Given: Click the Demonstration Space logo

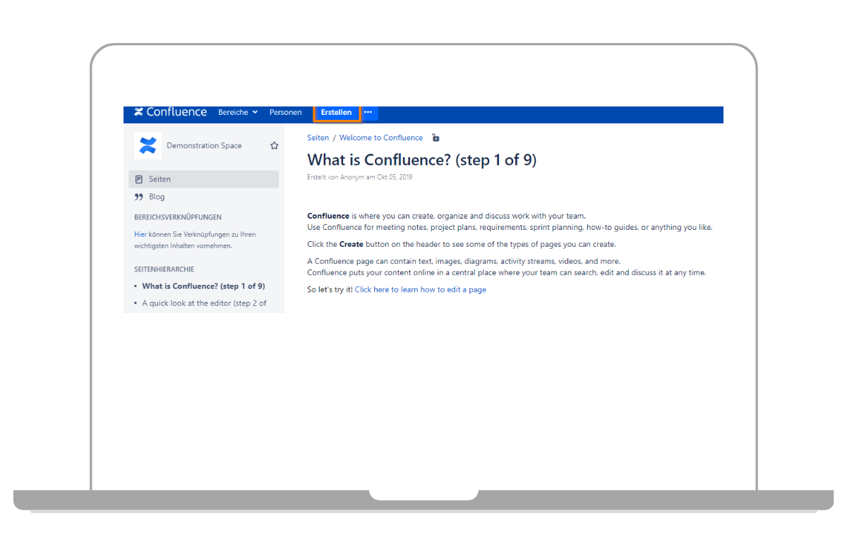Looking at the screenshot, I should [x=148, y=146].
